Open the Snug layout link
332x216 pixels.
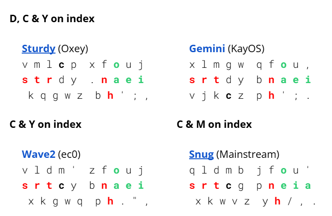tap(201, 154)
